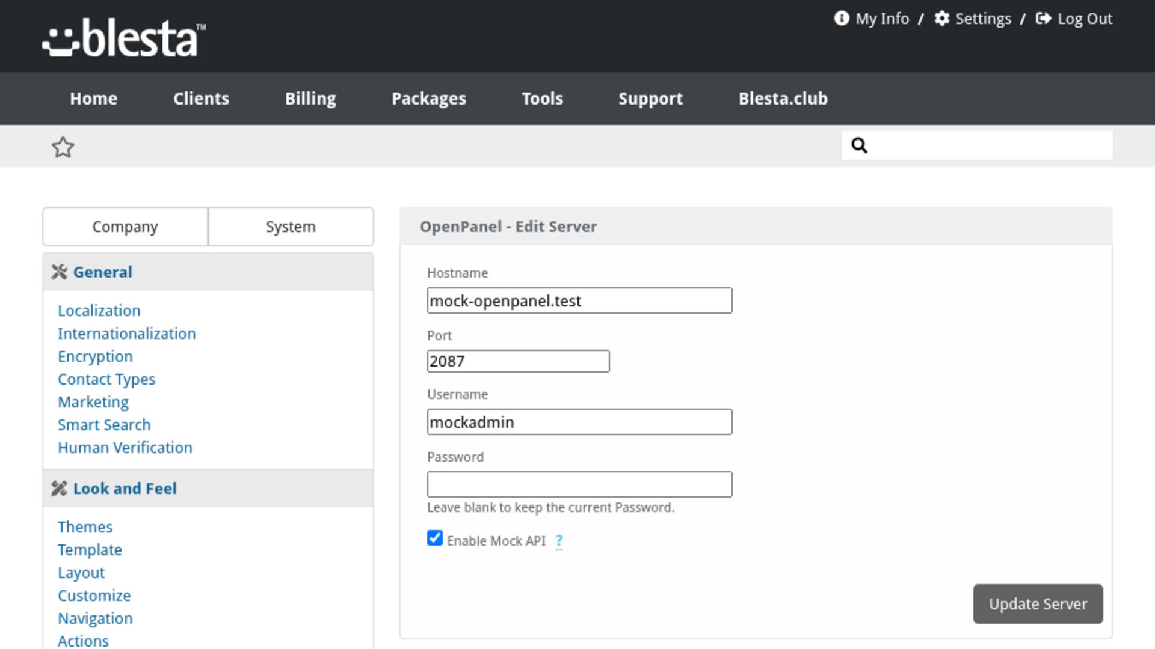This screenshot has width=1155, height=649.
Task: Click the Log Out arrow icon
Action: click(1043, 19)
